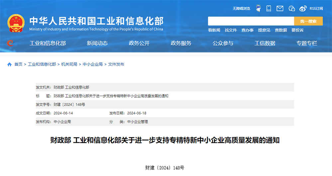Open the robot assistant icon
Image resolution: width=332 pixels, height=176 pixels.
click(258, 8)
